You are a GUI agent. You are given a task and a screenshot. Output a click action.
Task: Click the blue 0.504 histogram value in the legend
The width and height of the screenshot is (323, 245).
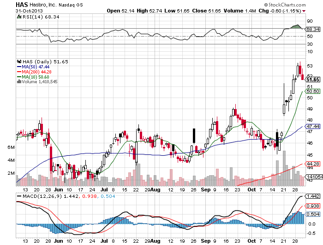pyautogui.click(x=108, y=196)
